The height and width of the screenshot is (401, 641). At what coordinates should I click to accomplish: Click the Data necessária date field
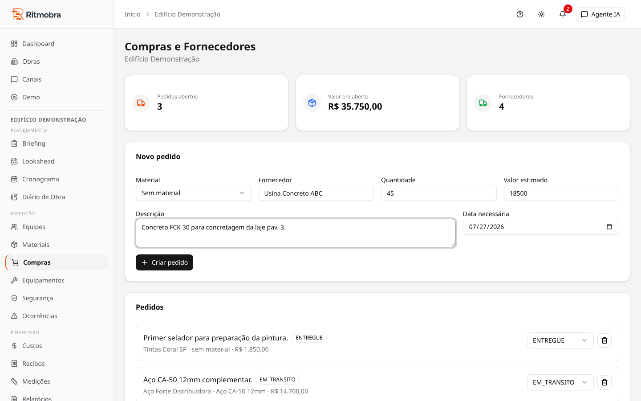(541, 227)
